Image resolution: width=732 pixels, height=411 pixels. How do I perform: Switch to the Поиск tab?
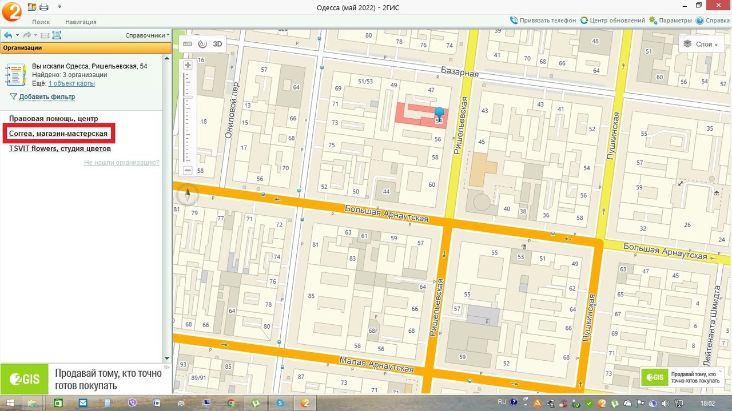pyautogui.click(x=41, y=22)
